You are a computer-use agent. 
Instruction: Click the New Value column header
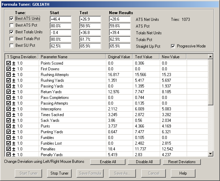click(173, 57)
